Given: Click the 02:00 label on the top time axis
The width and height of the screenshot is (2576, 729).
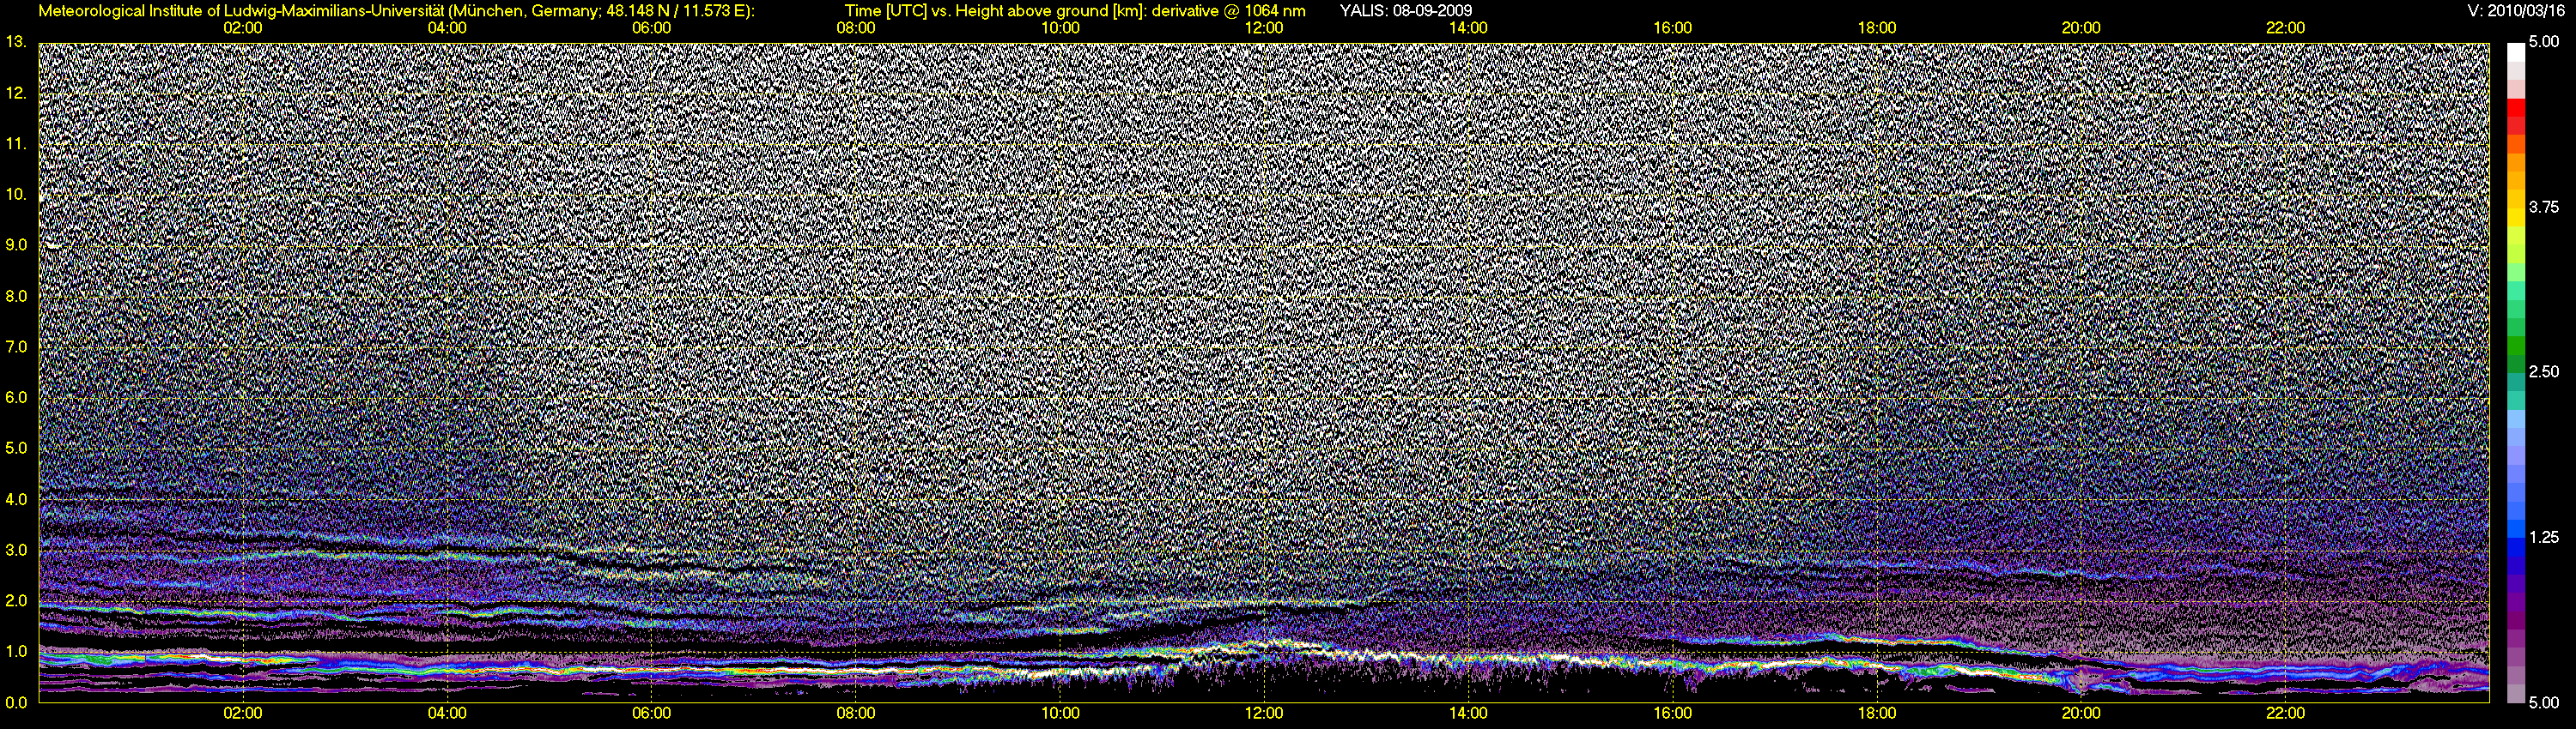Looking at the screenshot, I should coord(243,28).
